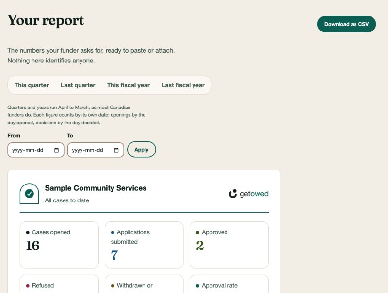Viewport: 388px width, 293px height.
Task: Click the Withdrawn or label
Action: click(x=135, y=285)
